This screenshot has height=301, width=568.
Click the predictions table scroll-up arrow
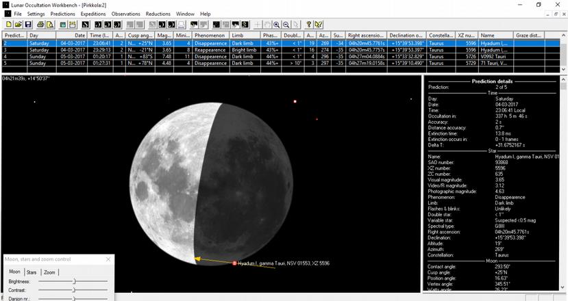point(563,35)
